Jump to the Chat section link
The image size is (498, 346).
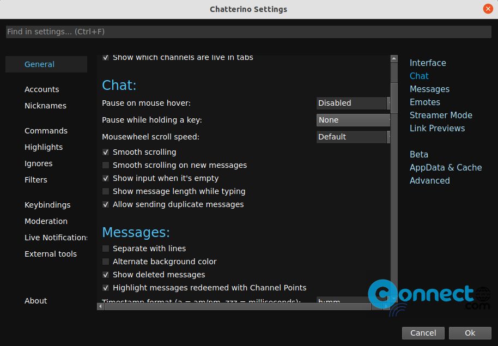point(419,76)
